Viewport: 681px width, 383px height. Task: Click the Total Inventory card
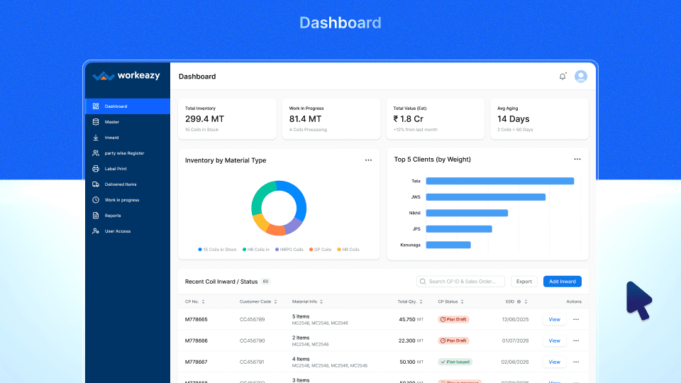(x=227, y=118)
